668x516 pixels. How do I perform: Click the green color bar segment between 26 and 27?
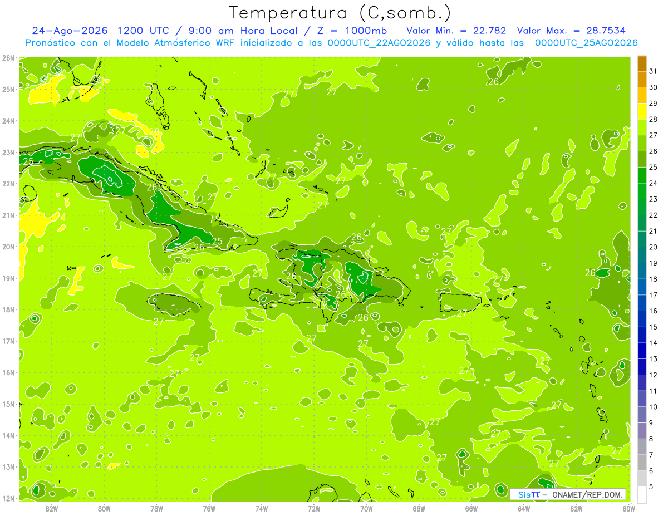coord(642,143)
